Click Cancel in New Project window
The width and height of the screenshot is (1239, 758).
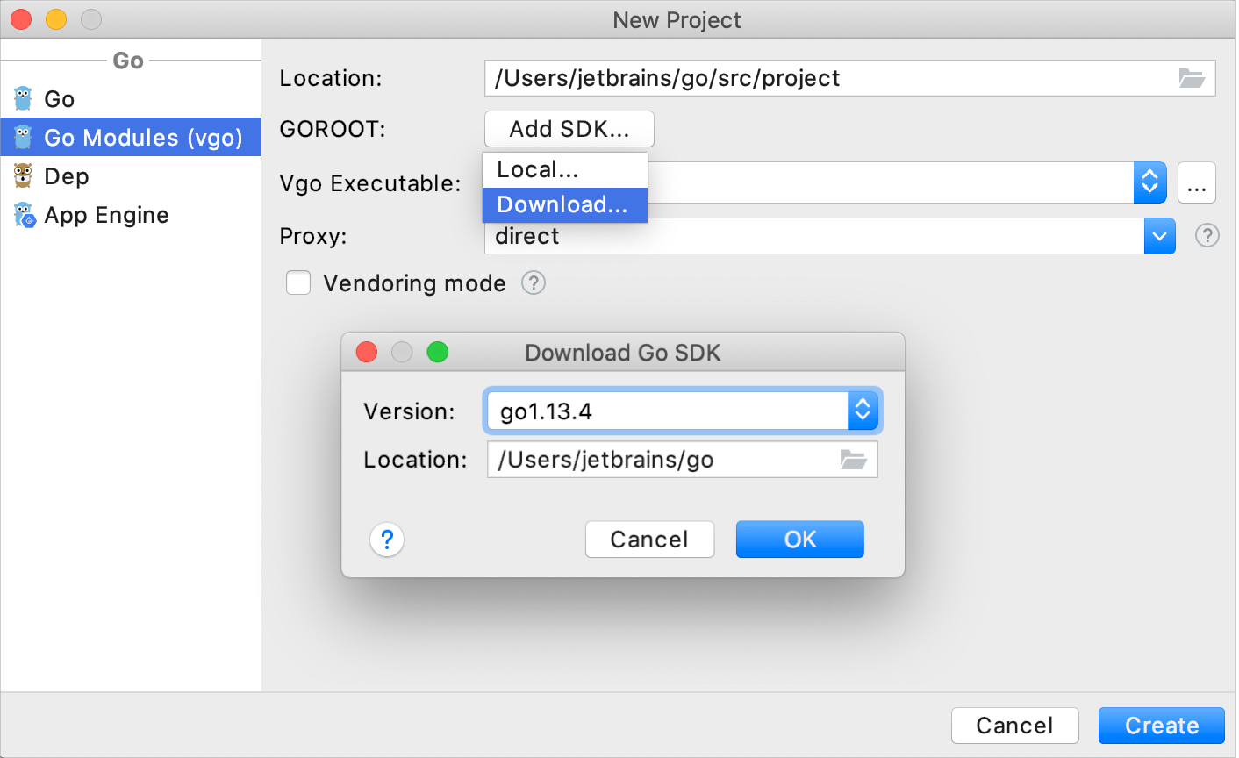tap(1014, 726)
